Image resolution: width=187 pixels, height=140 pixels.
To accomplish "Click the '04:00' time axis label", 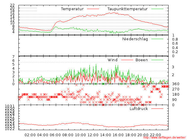I will click(x=43, y=135).
